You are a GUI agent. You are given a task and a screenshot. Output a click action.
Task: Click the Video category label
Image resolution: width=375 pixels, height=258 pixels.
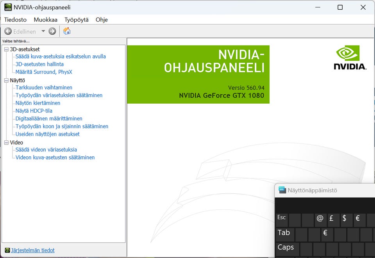coord(16,143)
